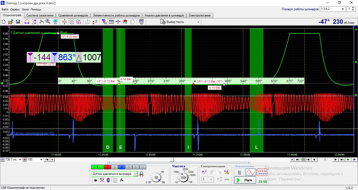Select the magnifier zoom tool
Viewport: 358px width, 190px height.
click(48, 22)
